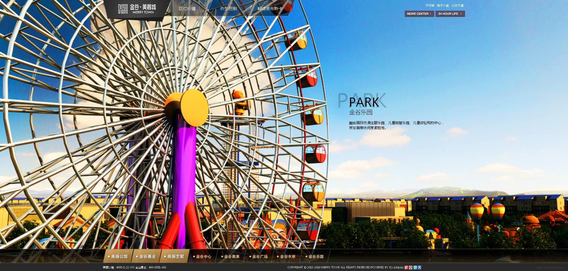Select the 金谷中心 bottom tab

pyautogui.click(x=202, y=257)
